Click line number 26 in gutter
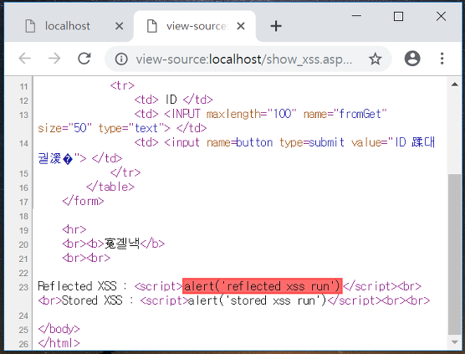Viewport: 465px width, 354px height. click(23, 344)
